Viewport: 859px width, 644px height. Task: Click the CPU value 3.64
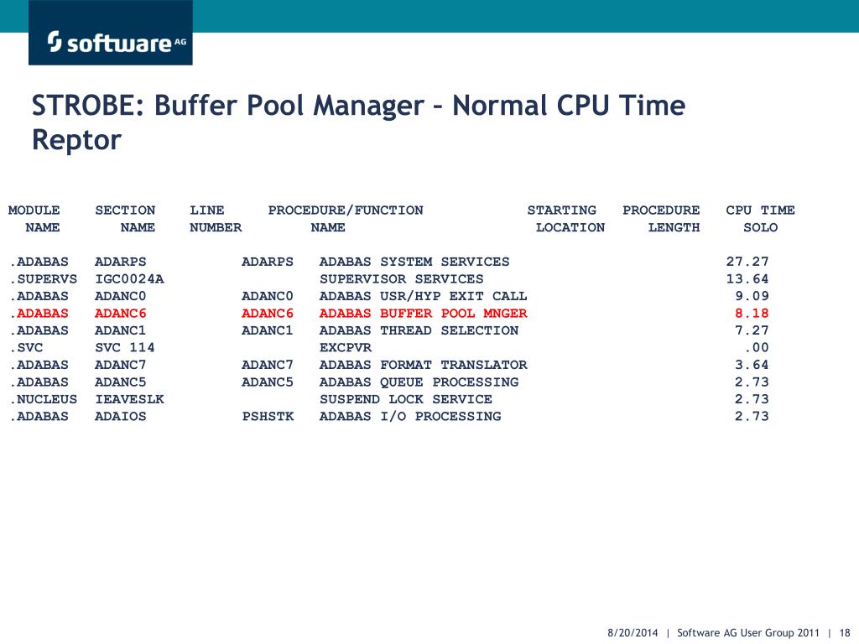[x=752, y=365]
